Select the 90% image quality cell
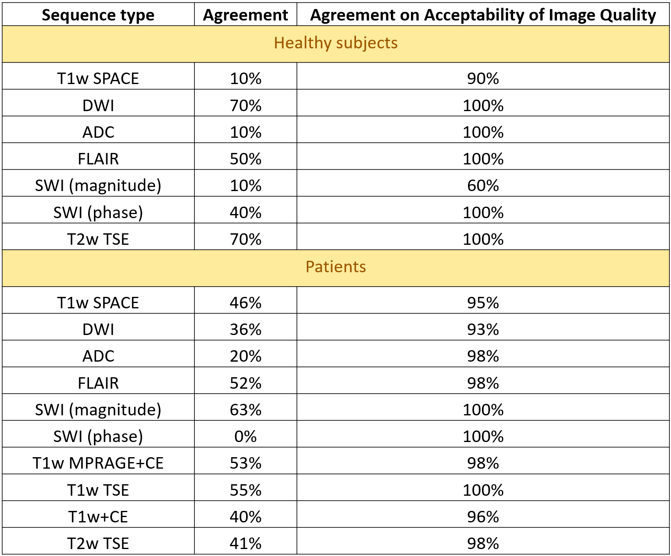The width and height of the screenshot is (671, 556). pyautogui.click(x=483, y=78)
